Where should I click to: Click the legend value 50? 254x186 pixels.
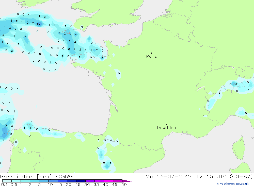click(124, 184)
